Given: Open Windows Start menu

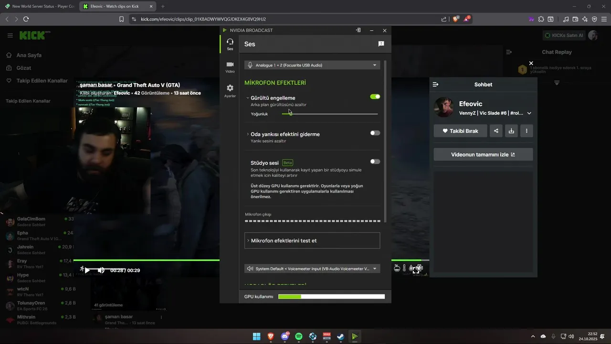Looking at the screenshot, I should (x=256, y=336).
